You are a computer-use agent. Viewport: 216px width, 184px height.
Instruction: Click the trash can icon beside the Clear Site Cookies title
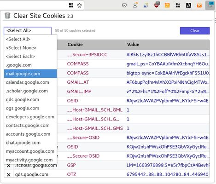(x=7, y=16)
